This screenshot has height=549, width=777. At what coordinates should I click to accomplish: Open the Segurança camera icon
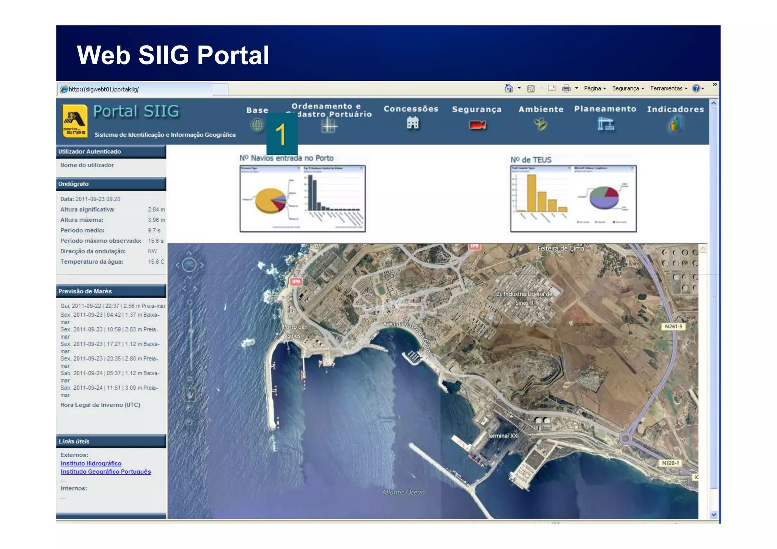coord(477,125)
